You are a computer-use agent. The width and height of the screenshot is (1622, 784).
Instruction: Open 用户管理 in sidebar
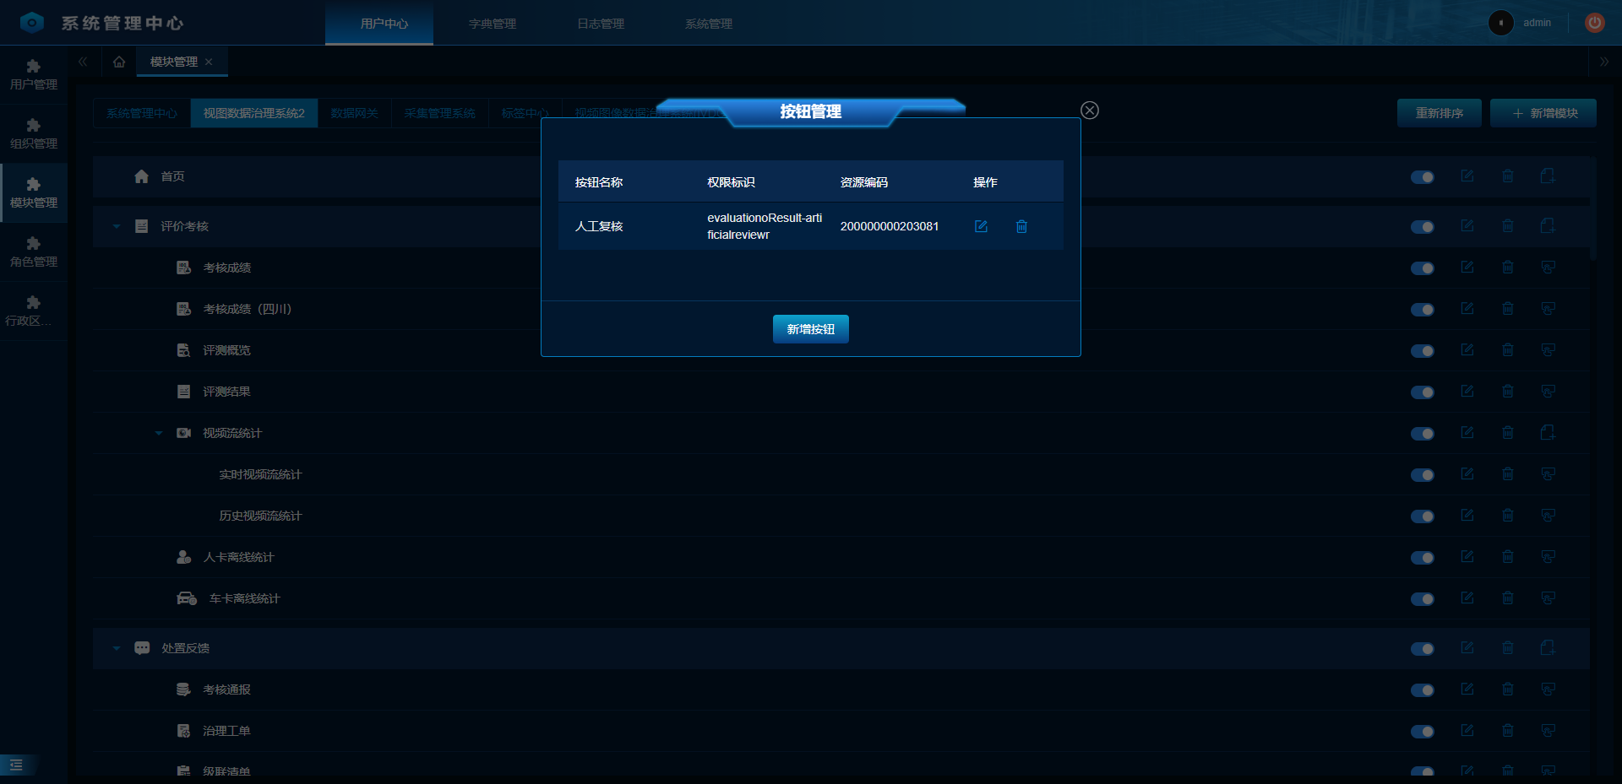tap(34, 75)
